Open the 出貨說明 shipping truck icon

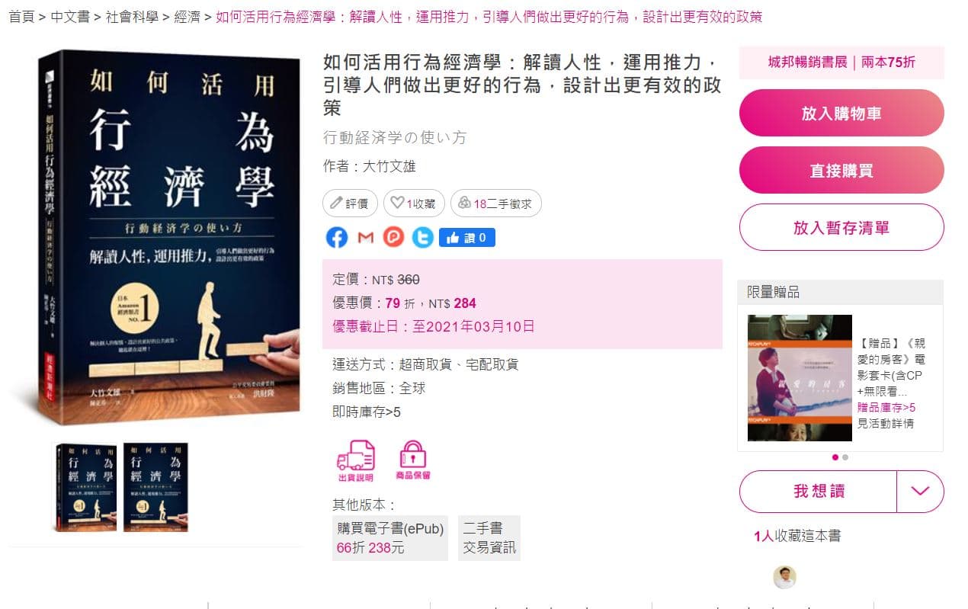tap(356, 461)
